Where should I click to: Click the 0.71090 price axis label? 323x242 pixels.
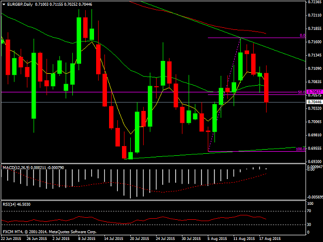(x=315, y=69)
